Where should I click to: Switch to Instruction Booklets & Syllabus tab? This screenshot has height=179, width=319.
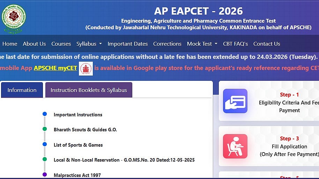[x=89, y=90]
